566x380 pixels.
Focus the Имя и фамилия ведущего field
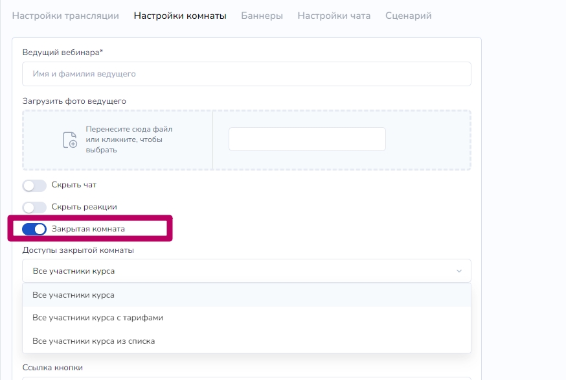246,74
